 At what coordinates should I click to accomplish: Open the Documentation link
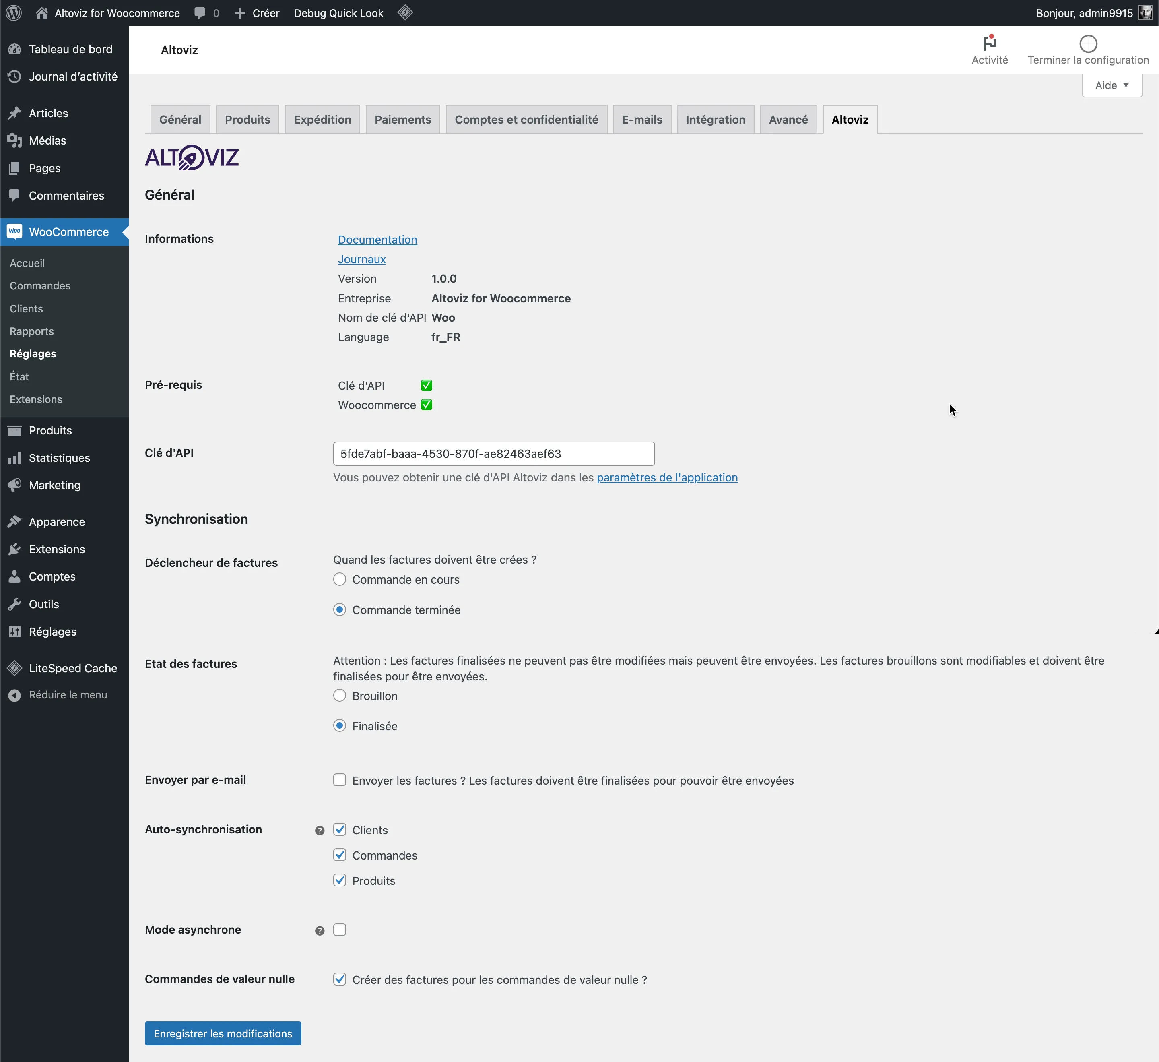[x=378, y=240]
